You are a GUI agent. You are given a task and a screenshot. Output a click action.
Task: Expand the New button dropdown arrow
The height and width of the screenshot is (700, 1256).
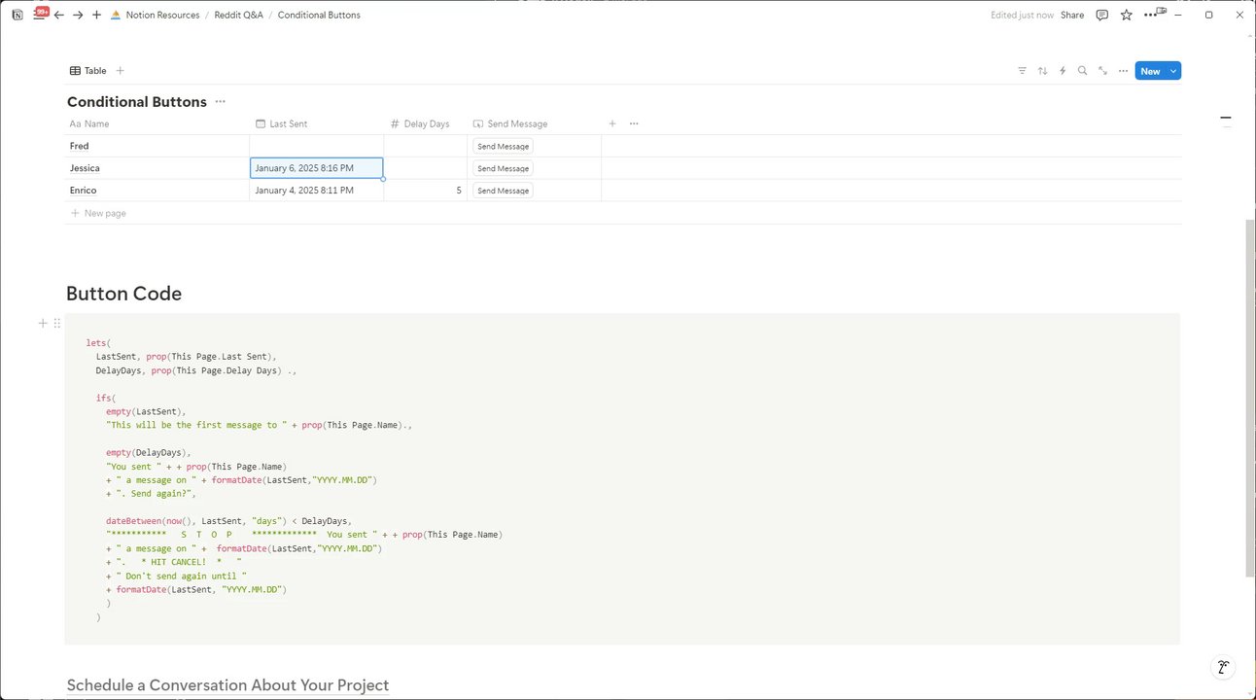(1173, 71)
